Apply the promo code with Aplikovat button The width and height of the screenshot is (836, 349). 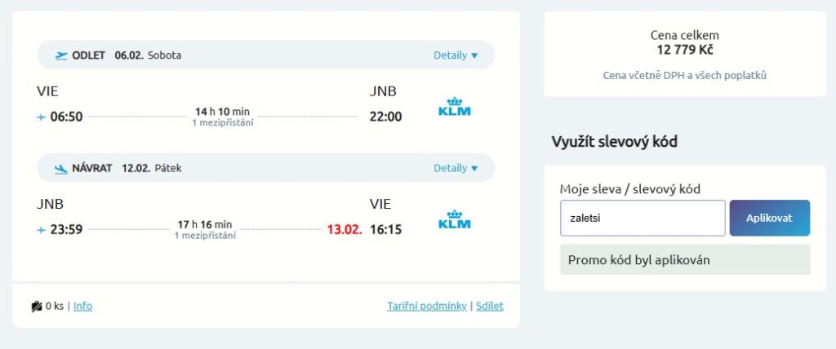(x=769, y=218)
